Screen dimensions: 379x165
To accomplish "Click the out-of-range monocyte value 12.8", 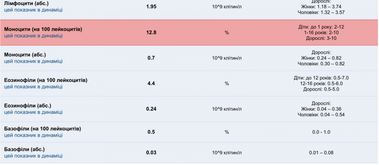I will click(151, 33).
